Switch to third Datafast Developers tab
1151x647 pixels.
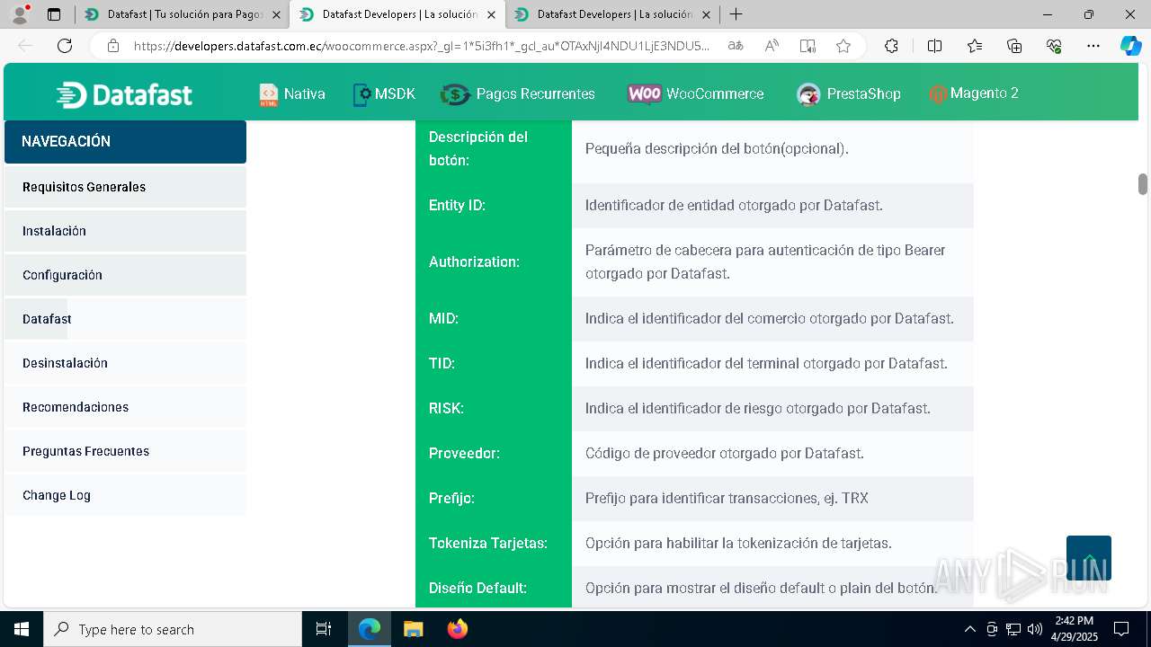(611, 14)
